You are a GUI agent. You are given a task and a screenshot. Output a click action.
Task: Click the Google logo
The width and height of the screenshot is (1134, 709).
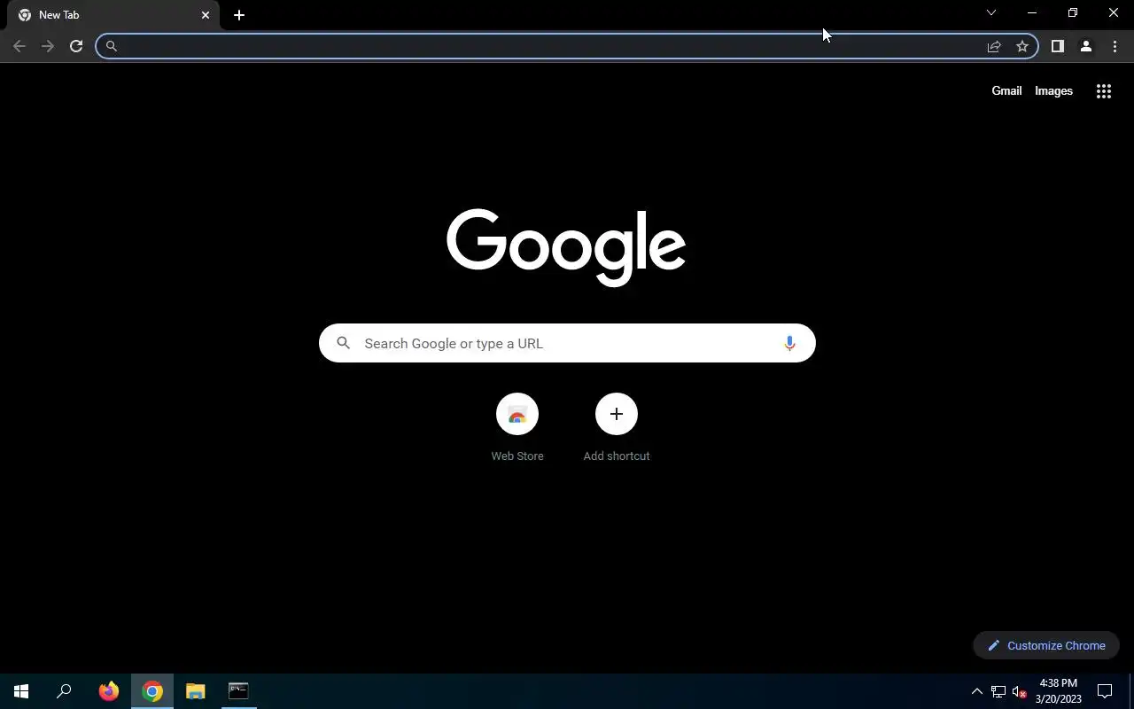(566, 247)
